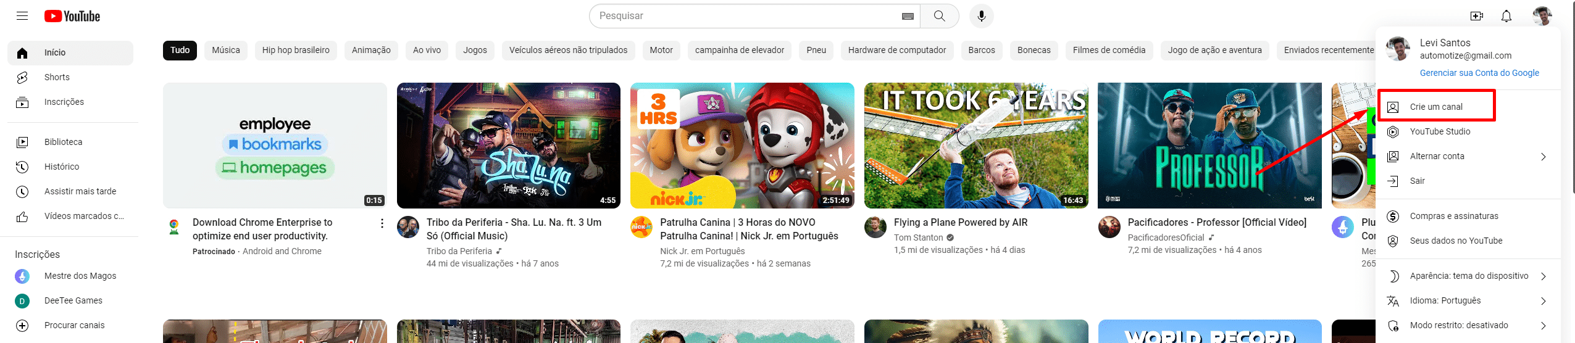Click the Nick Jr channel avatar
The height and width of the screenshot is (343, 1575).
(x=641, y=227)
